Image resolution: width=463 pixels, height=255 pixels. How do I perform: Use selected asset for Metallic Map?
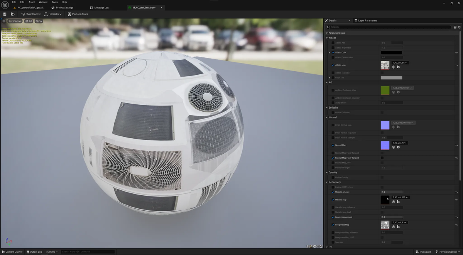pyautogui.click(x=394, y=201)
